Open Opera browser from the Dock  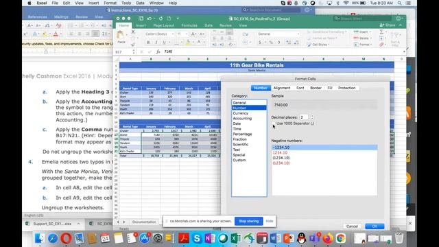coord(66,238)
